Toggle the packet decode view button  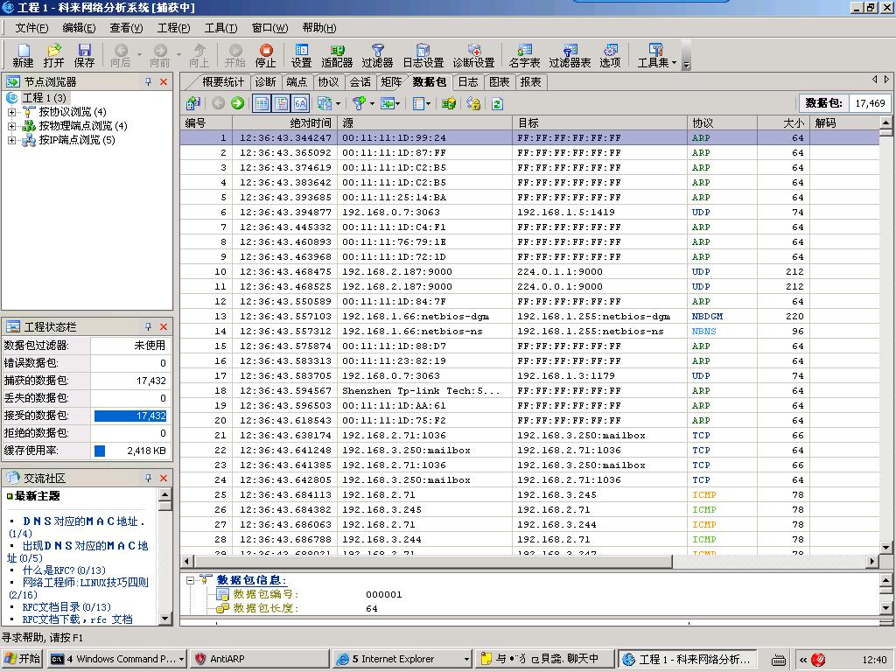(281, 103)
